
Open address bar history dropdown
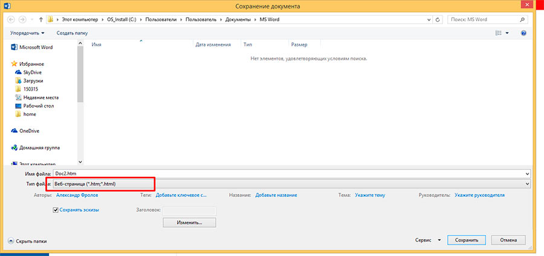[x=430, y=20]
